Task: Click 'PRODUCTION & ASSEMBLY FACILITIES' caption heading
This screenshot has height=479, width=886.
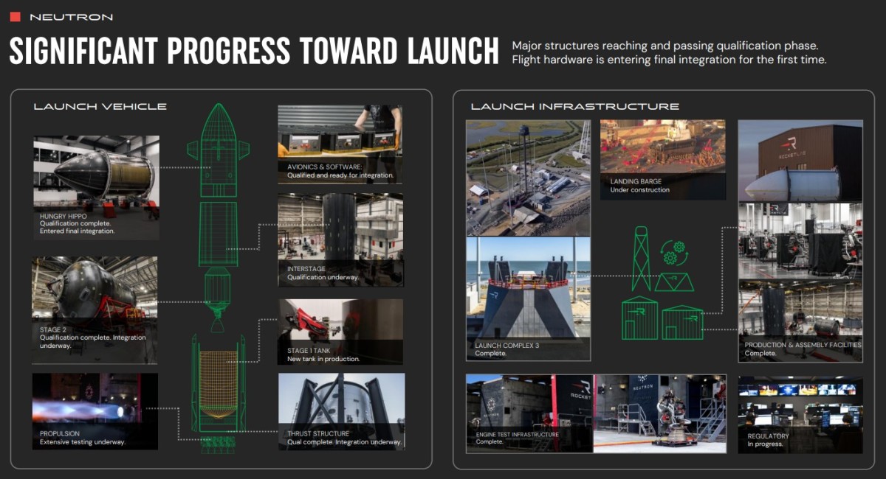Action: tap(803, 345)
